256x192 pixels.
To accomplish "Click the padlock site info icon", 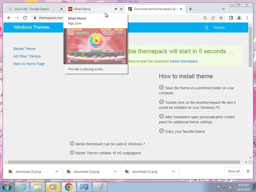I will 35,18.
